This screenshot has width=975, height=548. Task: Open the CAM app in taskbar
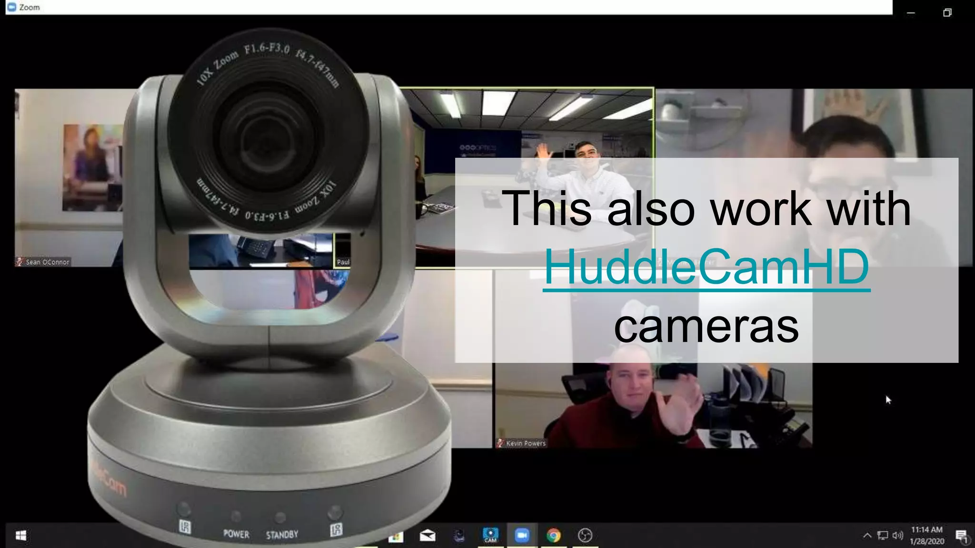[x=490, y=536]
